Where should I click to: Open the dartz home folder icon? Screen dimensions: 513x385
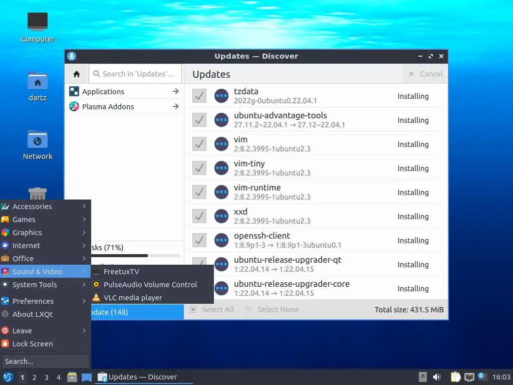click(x=37, y=86)
